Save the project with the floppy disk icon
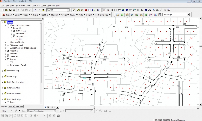This screenshot has width=202, height=121. click(x=10, y=10)
